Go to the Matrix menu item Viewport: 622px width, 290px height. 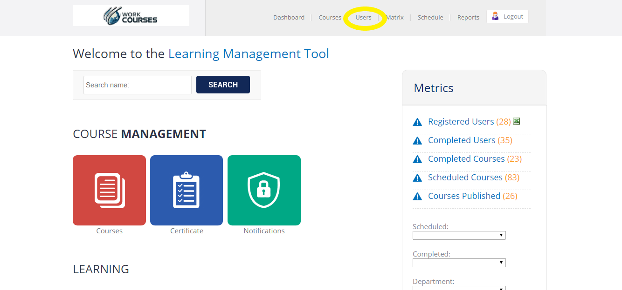click(x=395, y=18)
